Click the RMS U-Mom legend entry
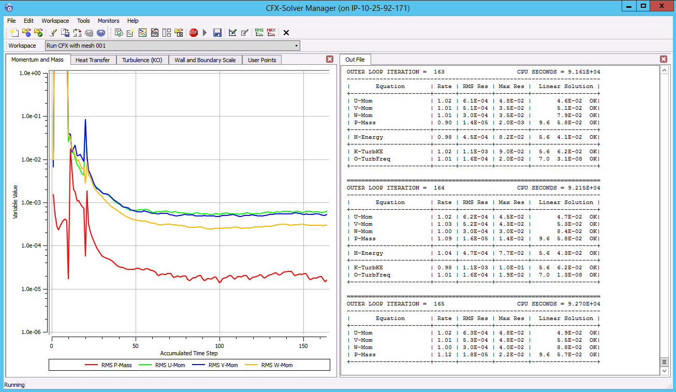The width and height of the screenshot is (676, 392). (x=162, y=365)
